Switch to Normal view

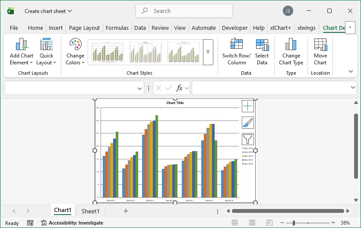pos(234,223)
